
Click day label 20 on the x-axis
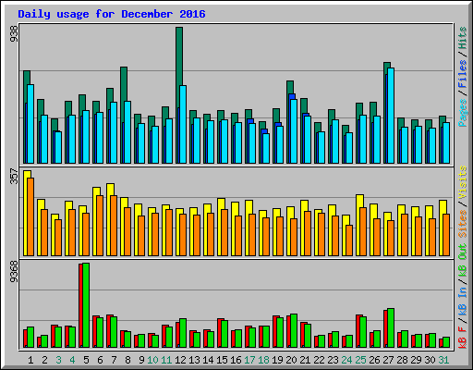291,360
